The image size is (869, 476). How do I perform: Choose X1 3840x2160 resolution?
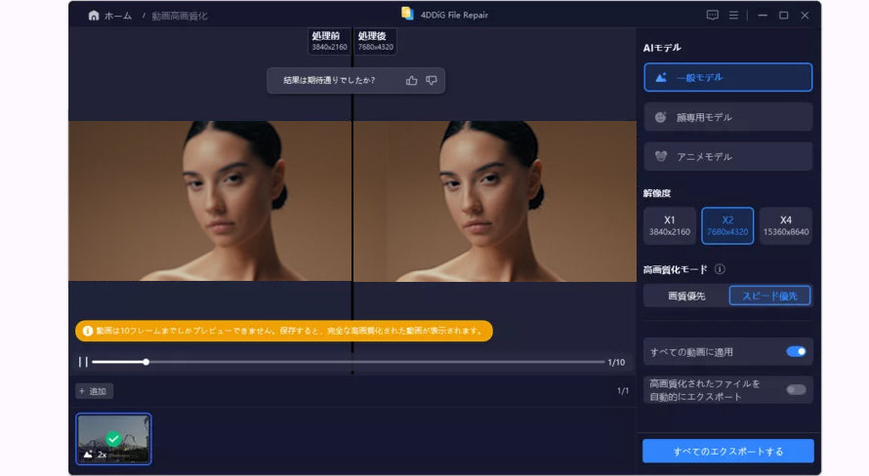[670, 225]
